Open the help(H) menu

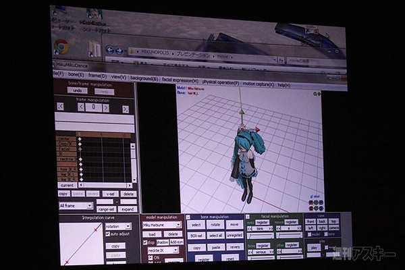tap(284, 85)
